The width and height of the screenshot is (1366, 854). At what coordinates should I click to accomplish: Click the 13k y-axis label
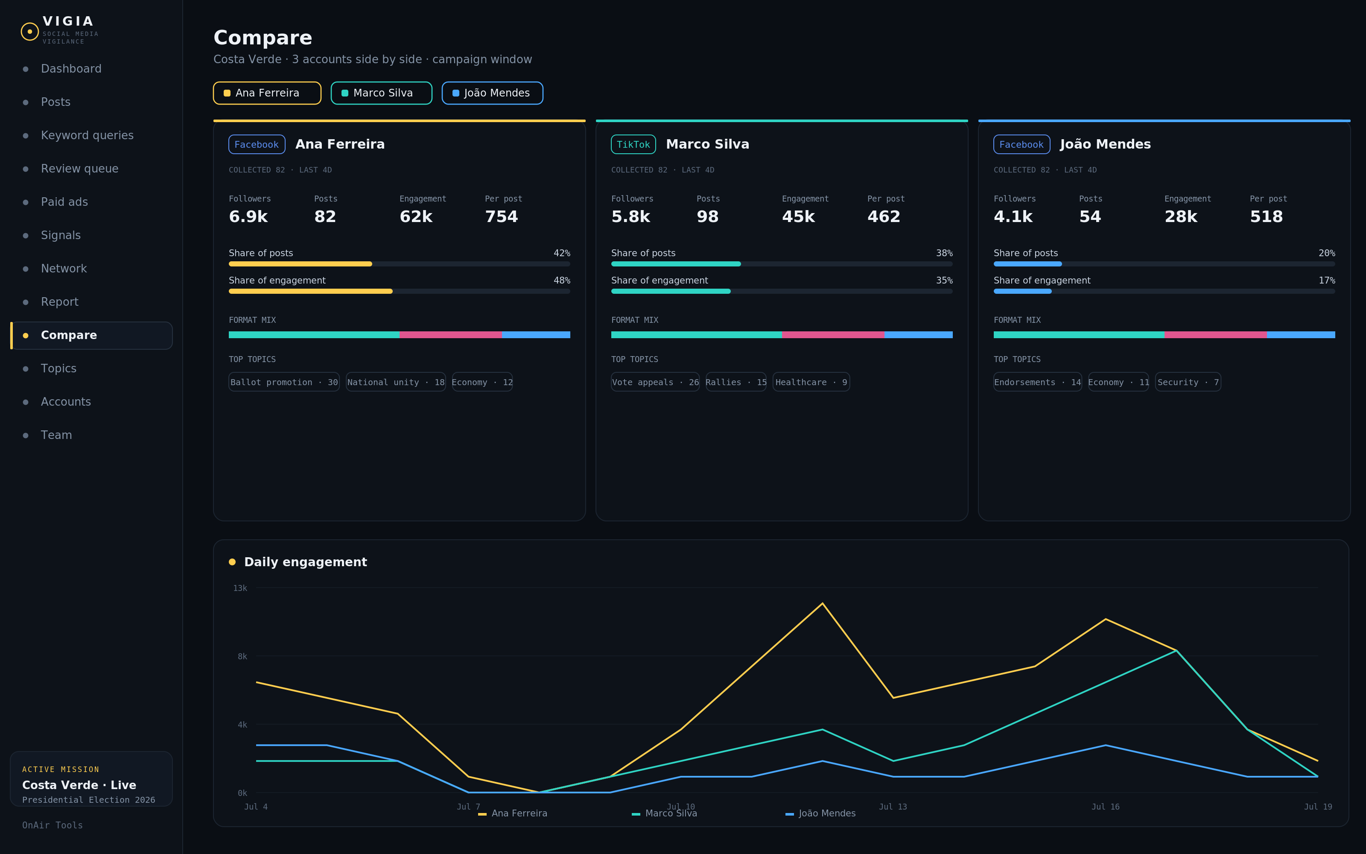pyautogui.click(x=240, y=588)
